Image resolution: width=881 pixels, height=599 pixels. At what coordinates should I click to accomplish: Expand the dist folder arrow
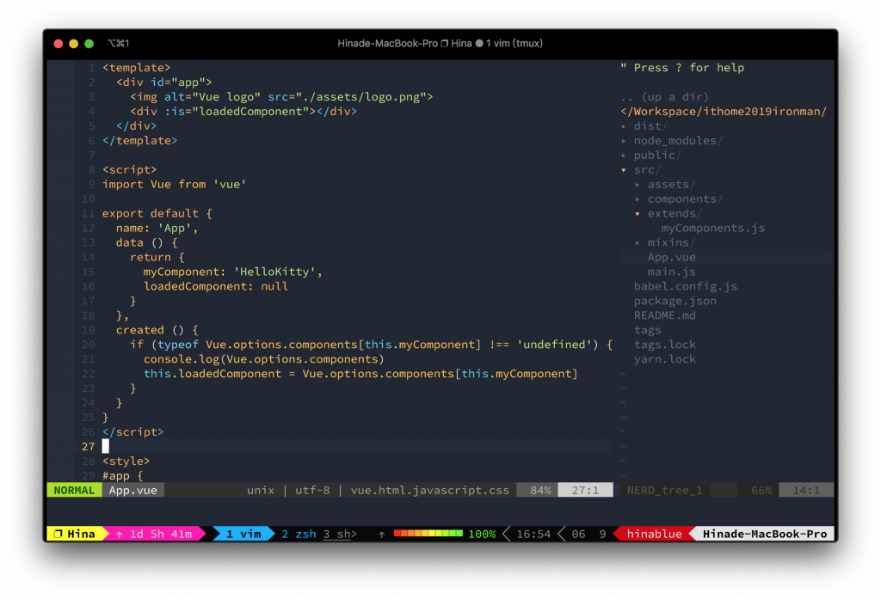(624, 126)
